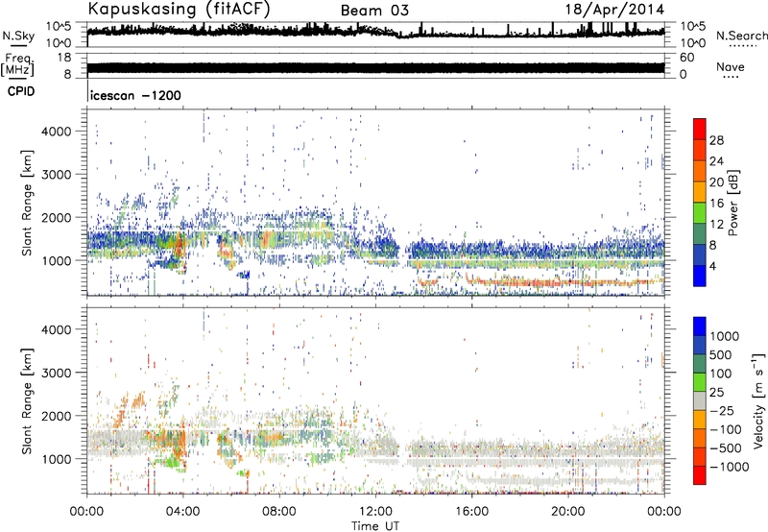
Task: Click the dotted line sample under Nave
Action: 732,77
